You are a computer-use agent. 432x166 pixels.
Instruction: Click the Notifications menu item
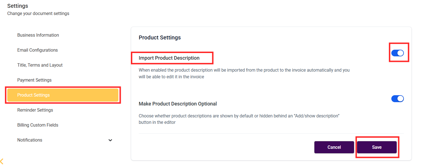click(x=30, y=140)
